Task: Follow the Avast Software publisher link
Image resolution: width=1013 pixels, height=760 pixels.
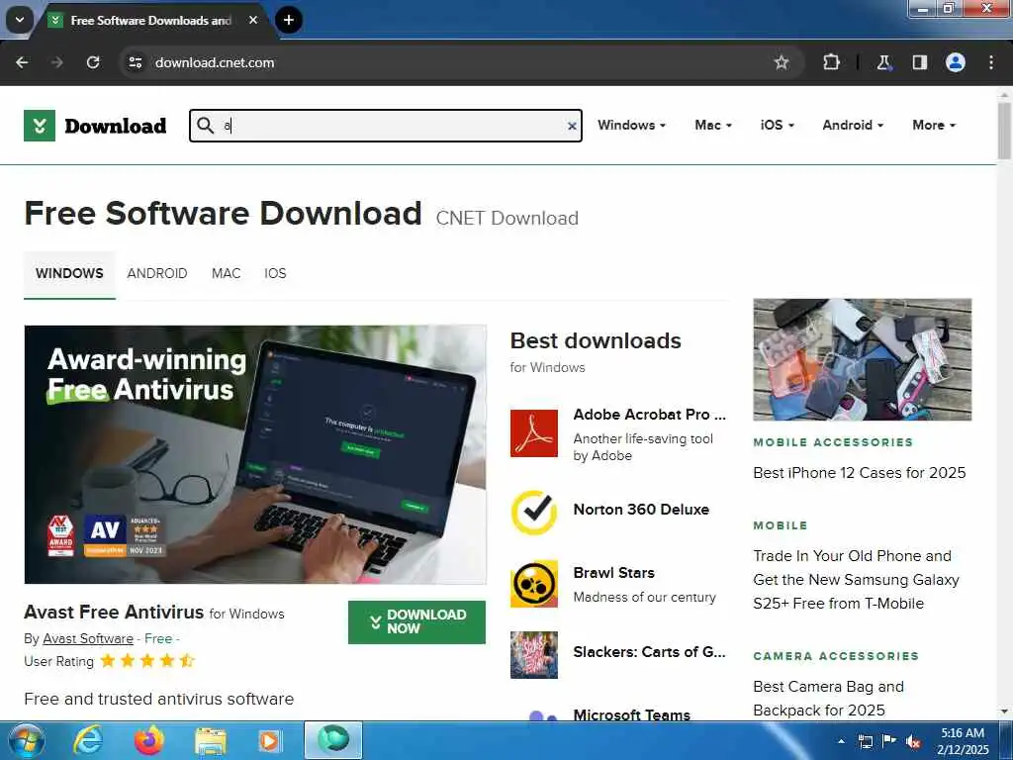Action: coord(88,638)
